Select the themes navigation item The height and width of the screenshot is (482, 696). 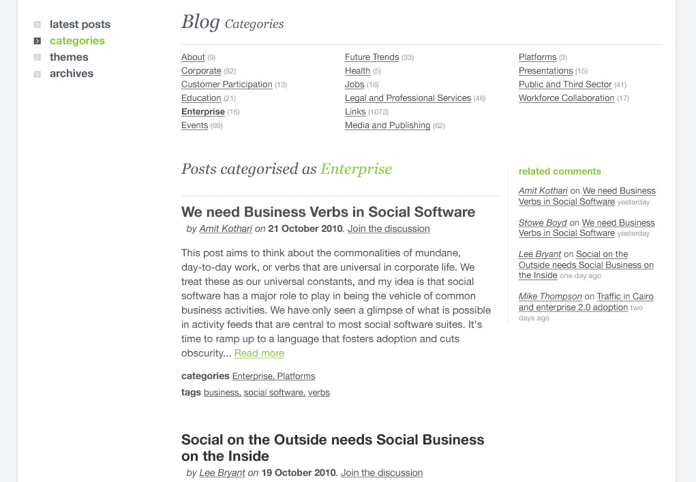tap(69, 57)
